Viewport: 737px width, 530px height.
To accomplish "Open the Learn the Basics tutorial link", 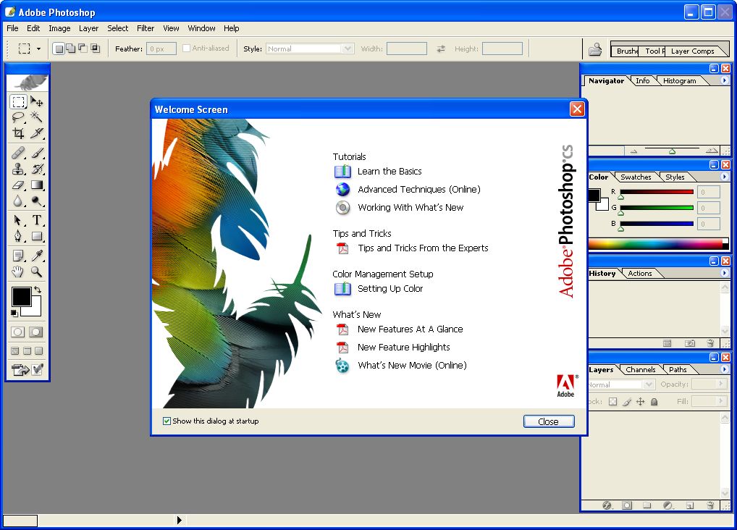I will point(389,172).
